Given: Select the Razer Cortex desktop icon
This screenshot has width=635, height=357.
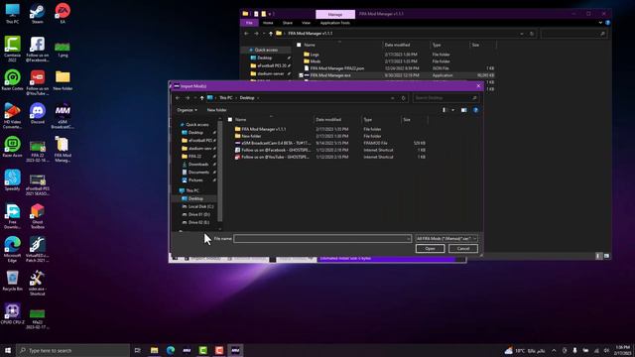Looking at the screenshot, I should point(12,80).
